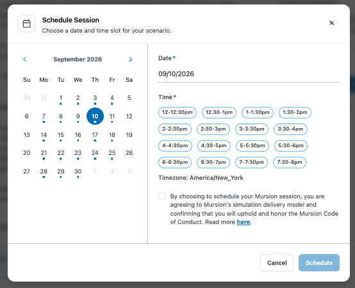Pick the 7:30-8pm time slot
355x288 pixels.
[x=290, y=163]
